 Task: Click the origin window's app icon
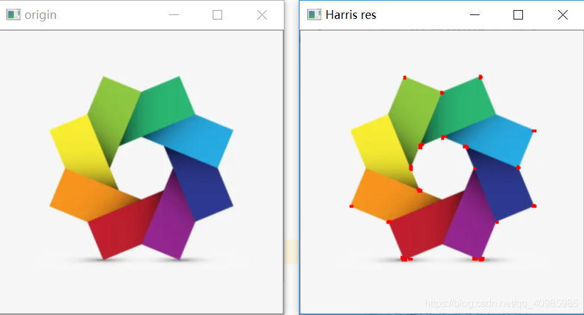tap(13, 14)
